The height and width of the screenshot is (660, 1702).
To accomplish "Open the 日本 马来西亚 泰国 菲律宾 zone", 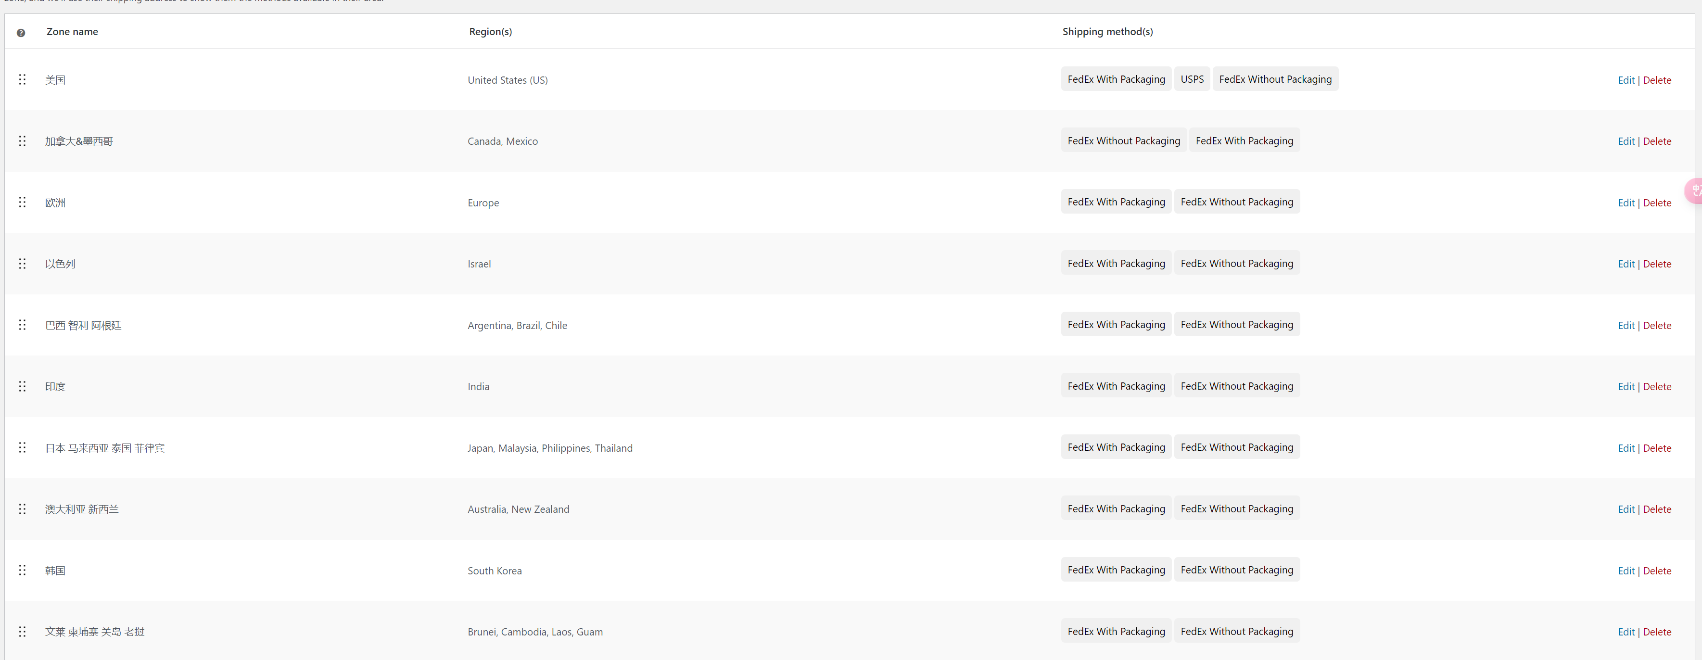I will (x=105, y=448).
